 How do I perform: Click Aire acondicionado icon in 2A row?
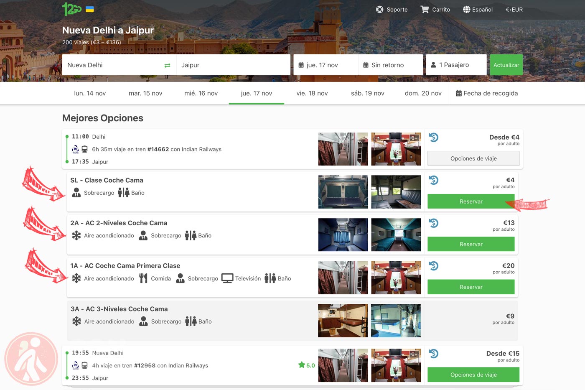tap(76, 235)
